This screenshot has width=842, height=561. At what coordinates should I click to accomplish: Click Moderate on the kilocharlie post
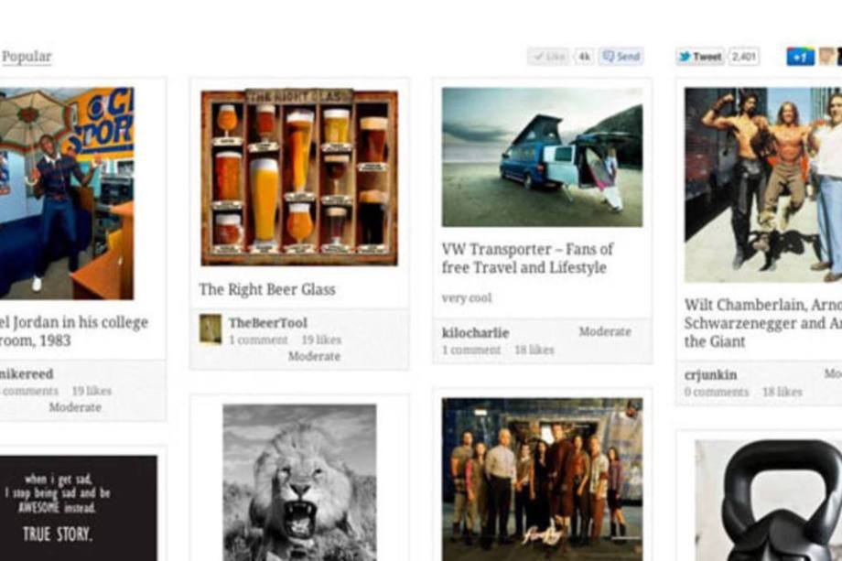pos(605,331)
